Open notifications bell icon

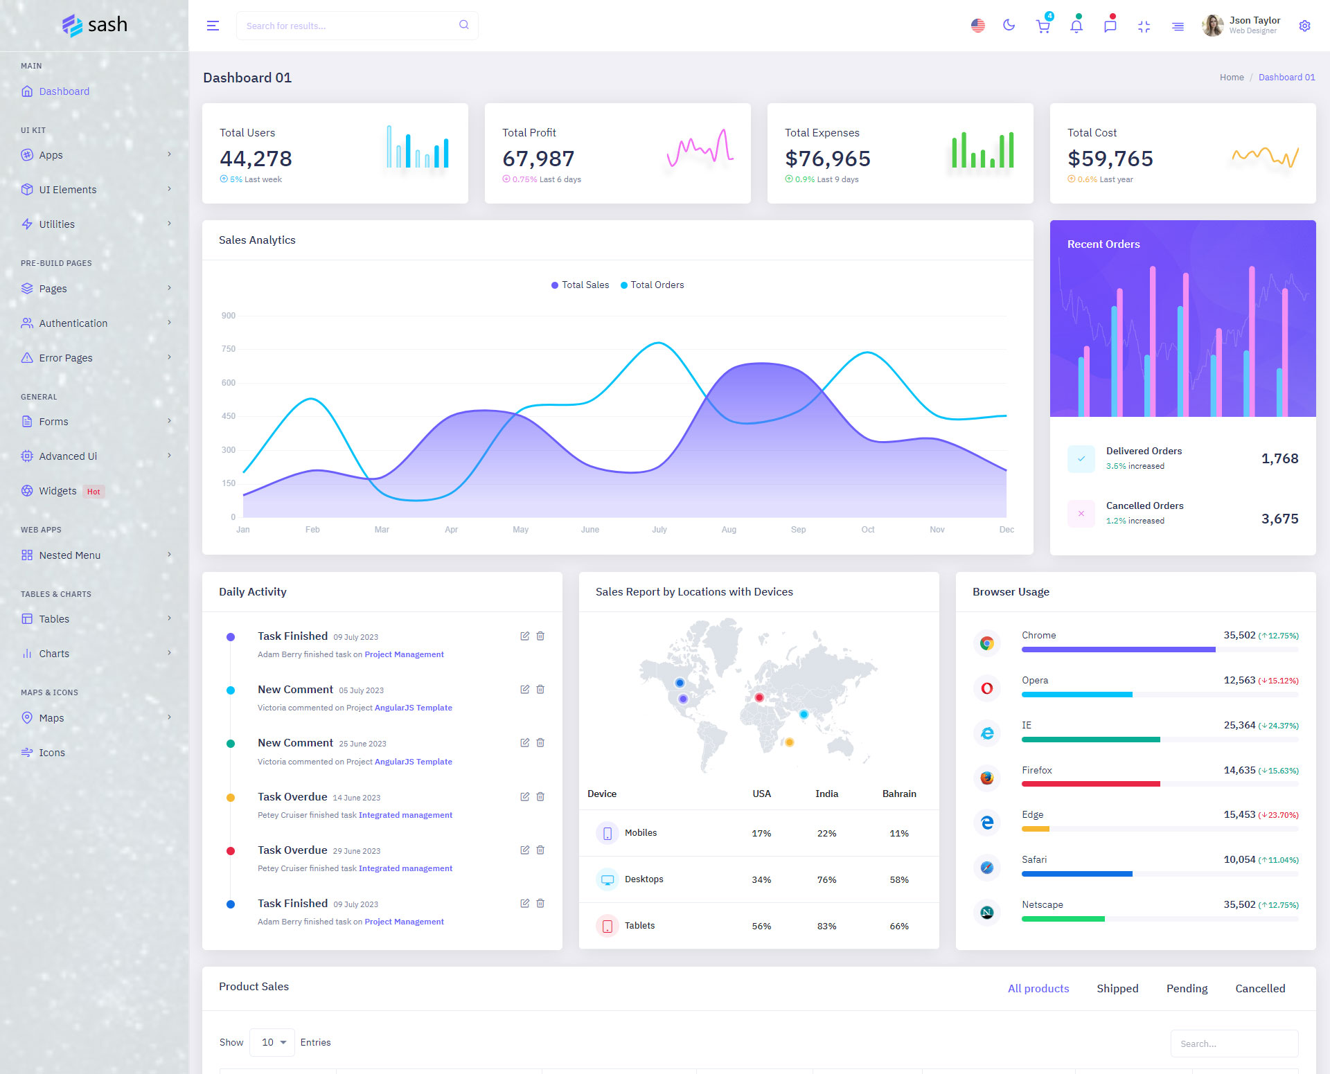coord(1076,26)
